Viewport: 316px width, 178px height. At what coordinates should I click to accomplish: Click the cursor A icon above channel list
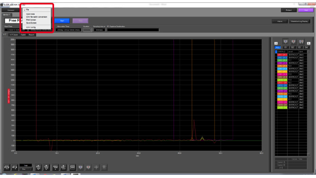click(x=285, y=41)
